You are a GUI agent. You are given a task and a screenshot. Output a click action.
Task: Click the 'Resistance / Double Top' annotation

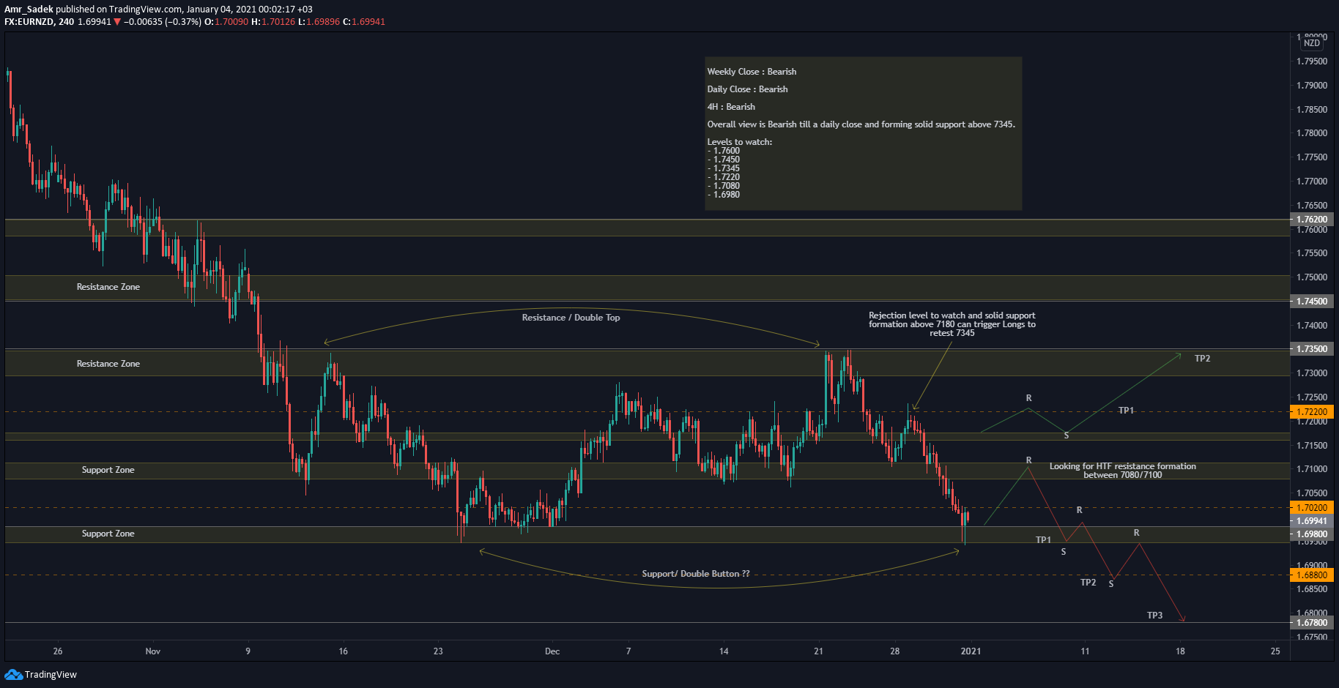[x=571, y=318]
